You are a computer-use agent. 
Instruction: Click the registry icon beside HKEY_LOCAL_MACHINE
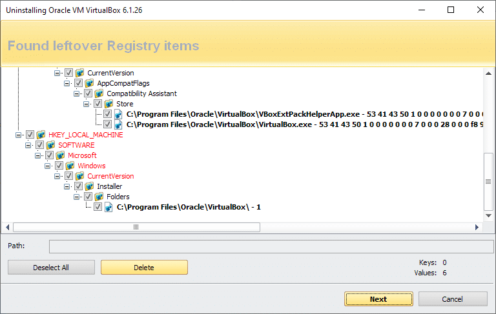(x=41, y=135)
